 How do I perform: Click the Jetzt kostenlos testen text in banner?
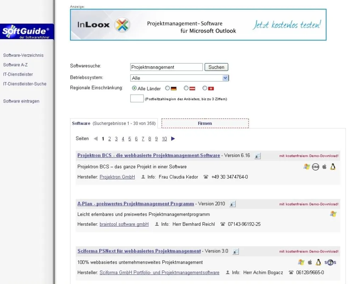287,25
